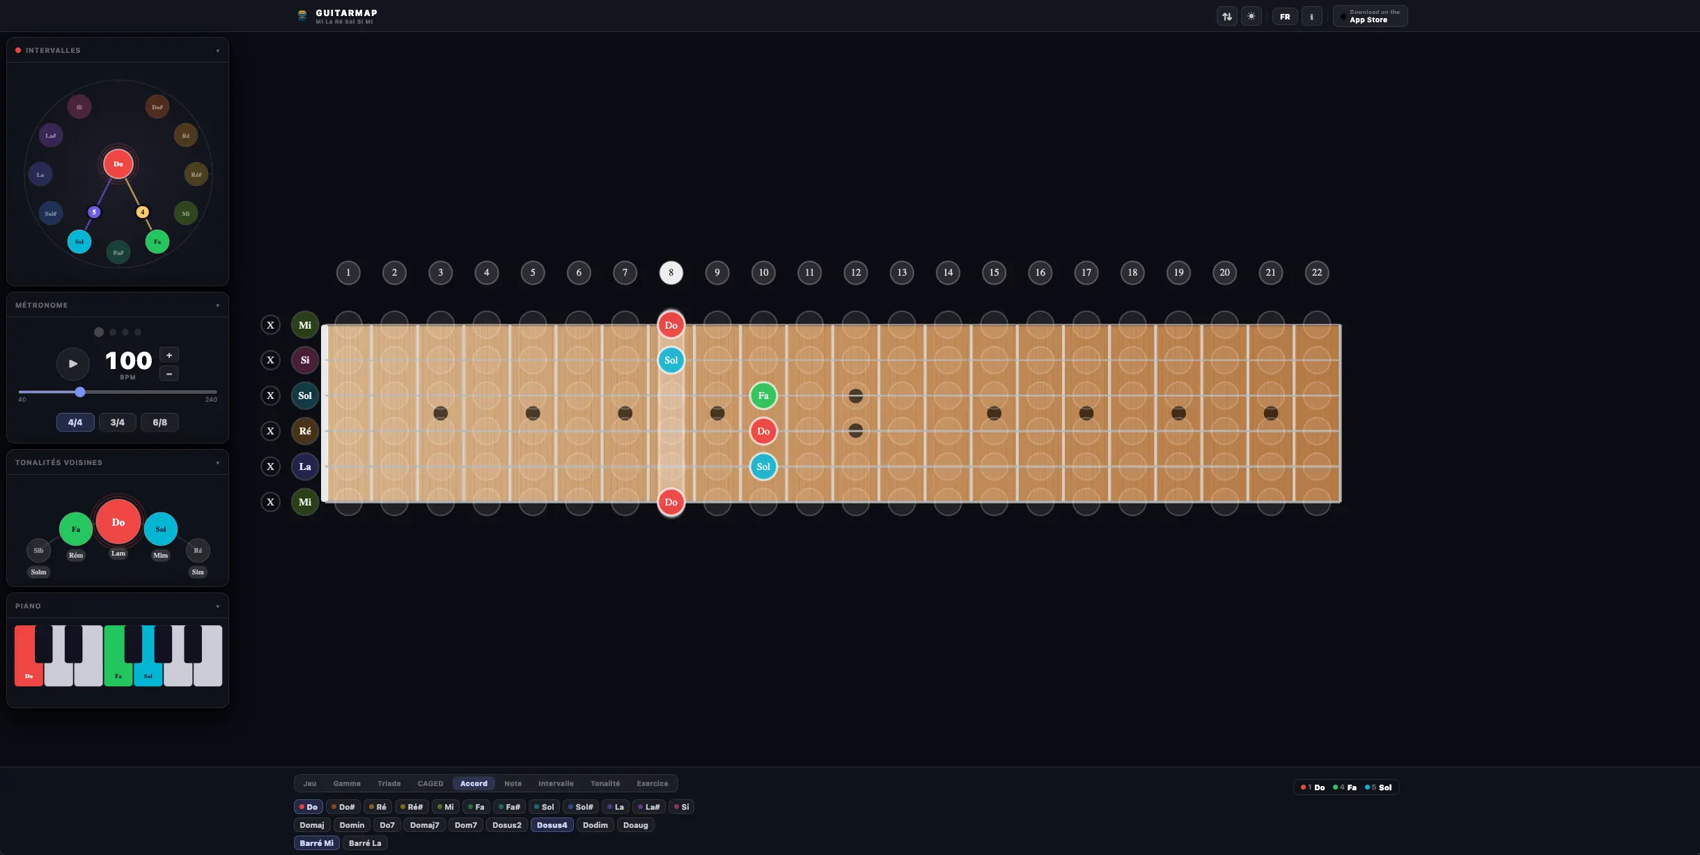Decrease BPM with the minus button
This screenshot has height=855, width=1700.
coord(169,374)
